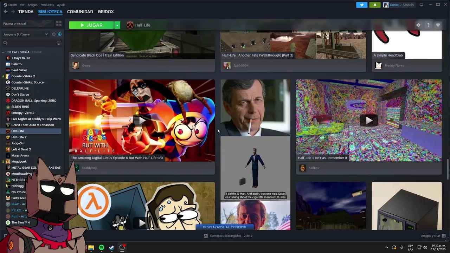
Task: Open Elementos descargados status
Action: coord(228,236)
